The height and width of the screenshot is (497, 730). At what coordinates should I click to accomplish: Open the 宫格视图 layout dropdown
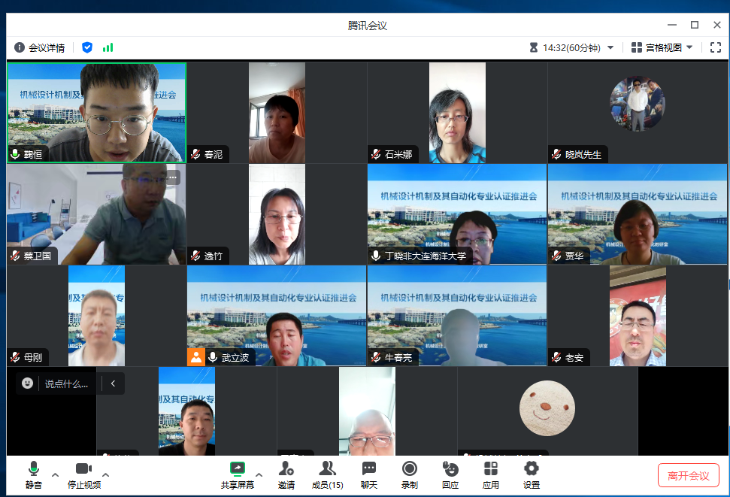tap(662, 47)
